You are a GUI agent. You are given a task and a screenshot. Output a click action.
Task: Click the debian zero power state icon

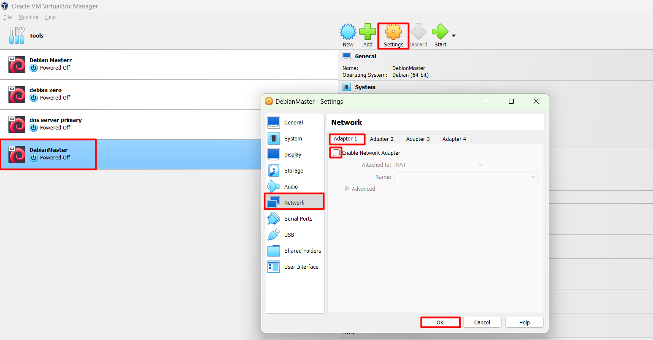coord(34,98)
